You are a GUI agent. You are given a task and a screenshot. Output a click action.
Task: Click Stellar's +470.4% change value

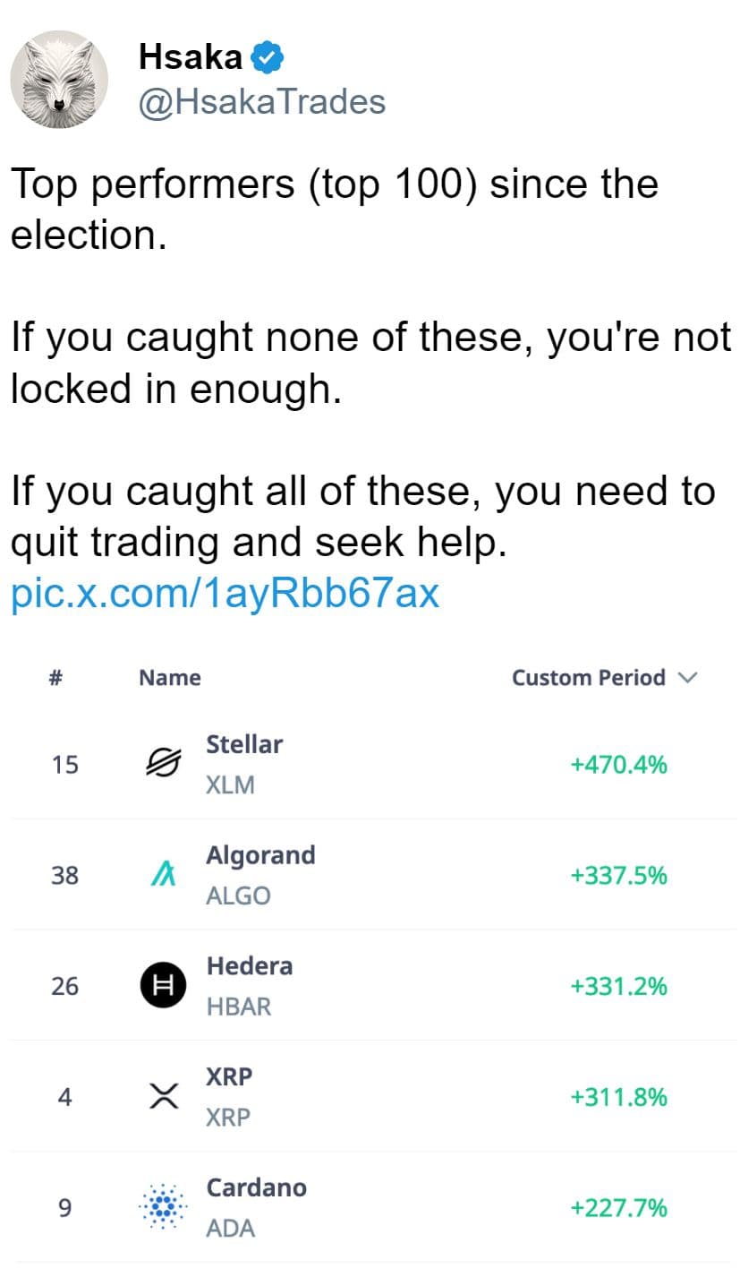tap(619, 765)
